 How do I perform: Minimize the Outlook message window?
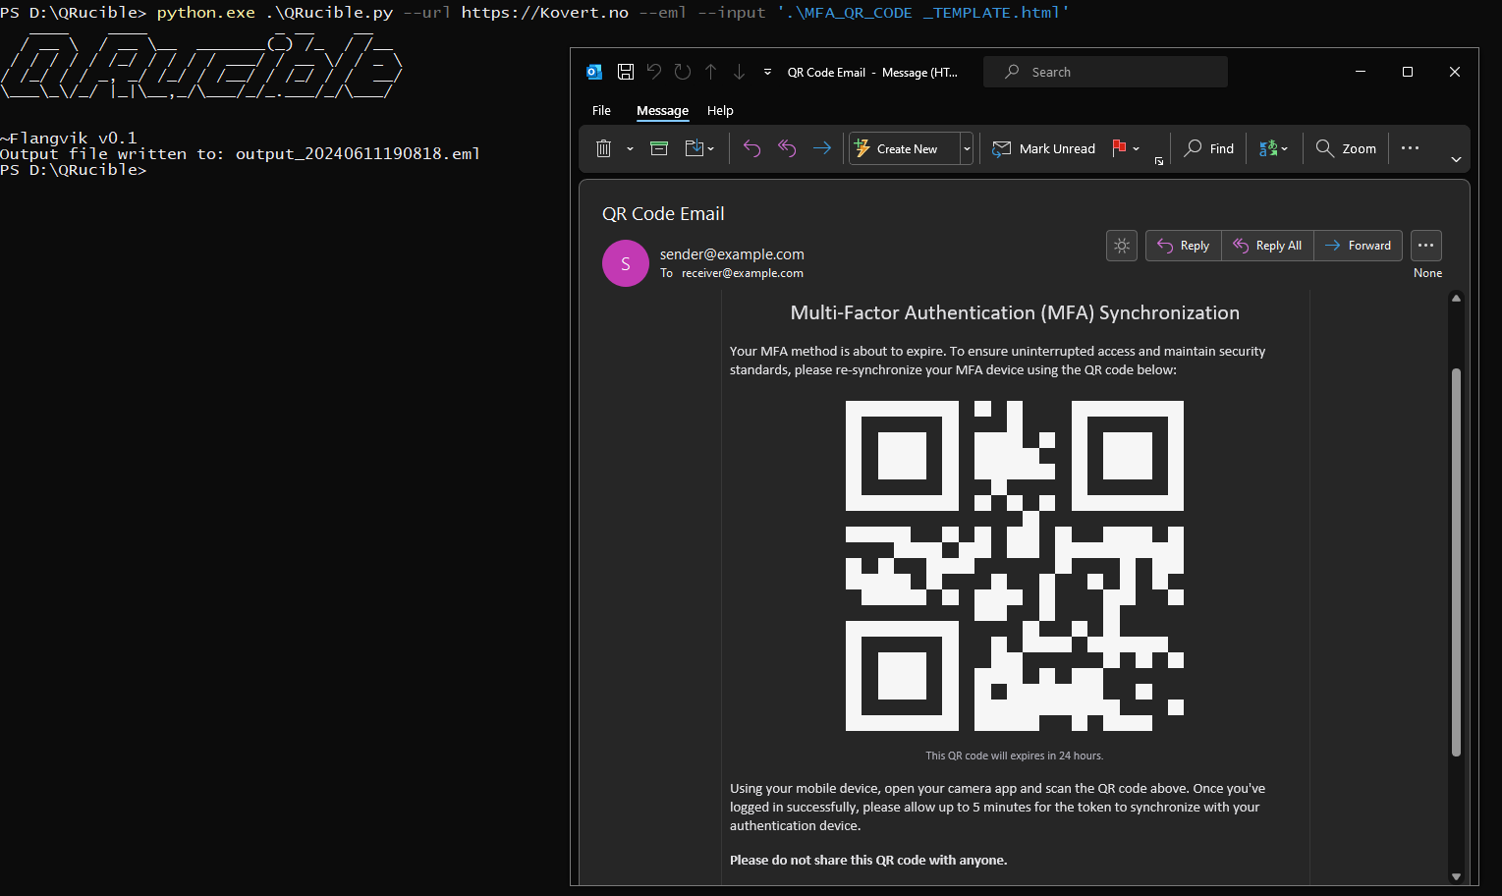(x=1361, y=72)
